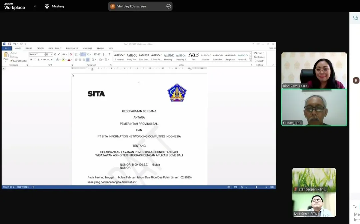Open the Arial MT font name dropdown

(44, 54)
